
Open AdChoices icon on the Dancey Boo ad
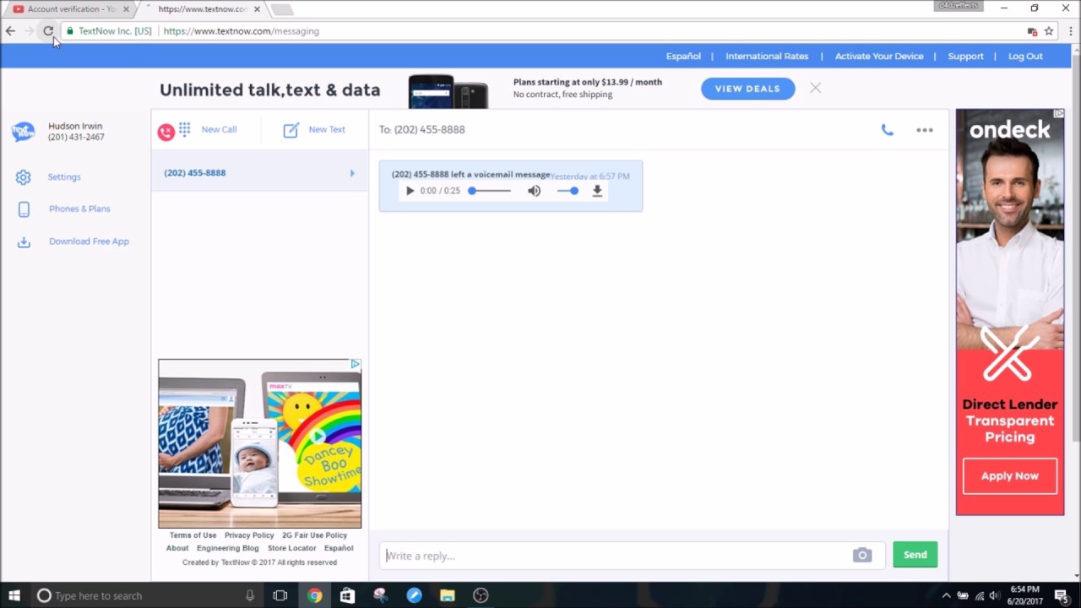[356, 364]
